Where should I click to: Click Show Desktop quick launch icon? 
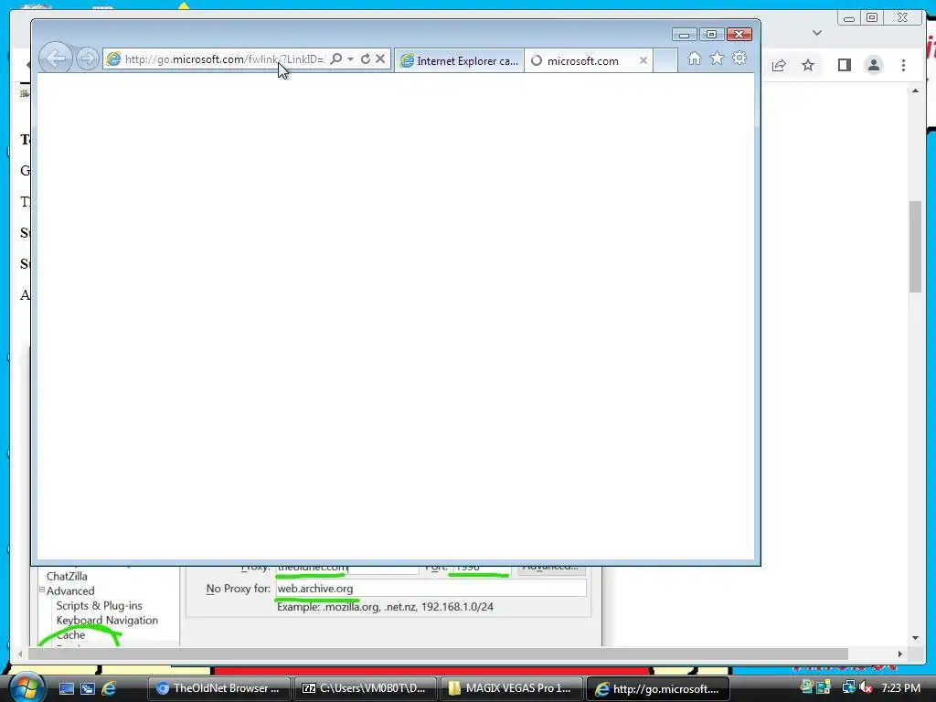tap(66, 688)
